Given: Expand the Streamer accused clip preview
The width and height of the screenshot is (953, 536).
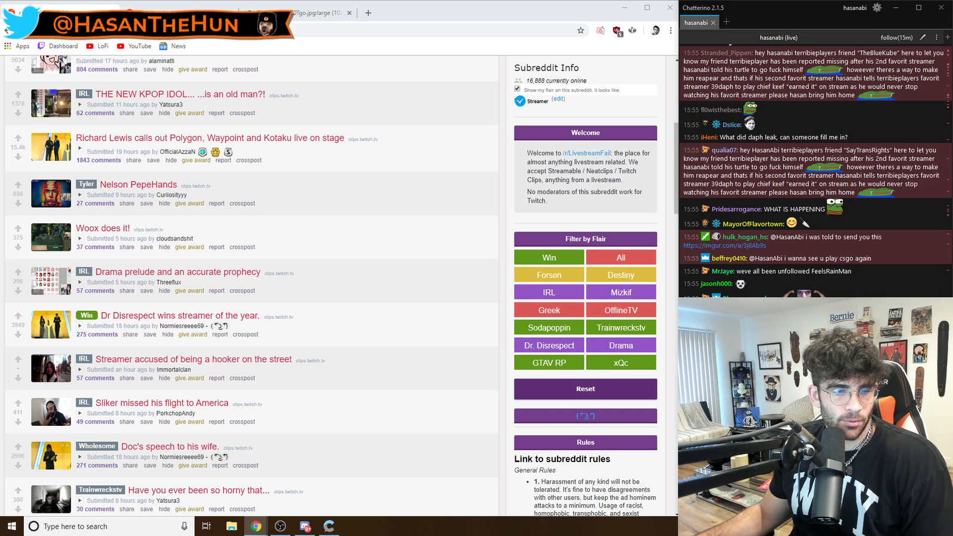Looking at the screenshot, I should click(80, 370).
